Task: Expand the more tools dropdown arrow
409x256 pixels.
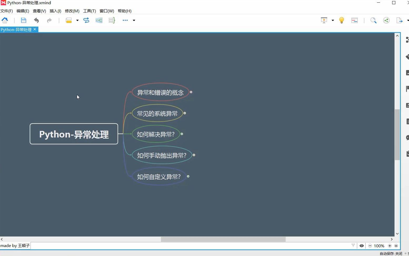Action: 134,20
